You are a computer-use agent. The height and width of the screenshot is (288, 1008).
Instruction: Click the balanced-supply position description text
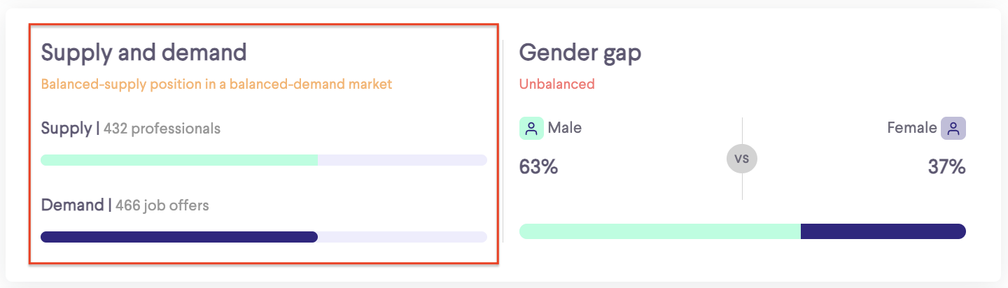[216, 84]
